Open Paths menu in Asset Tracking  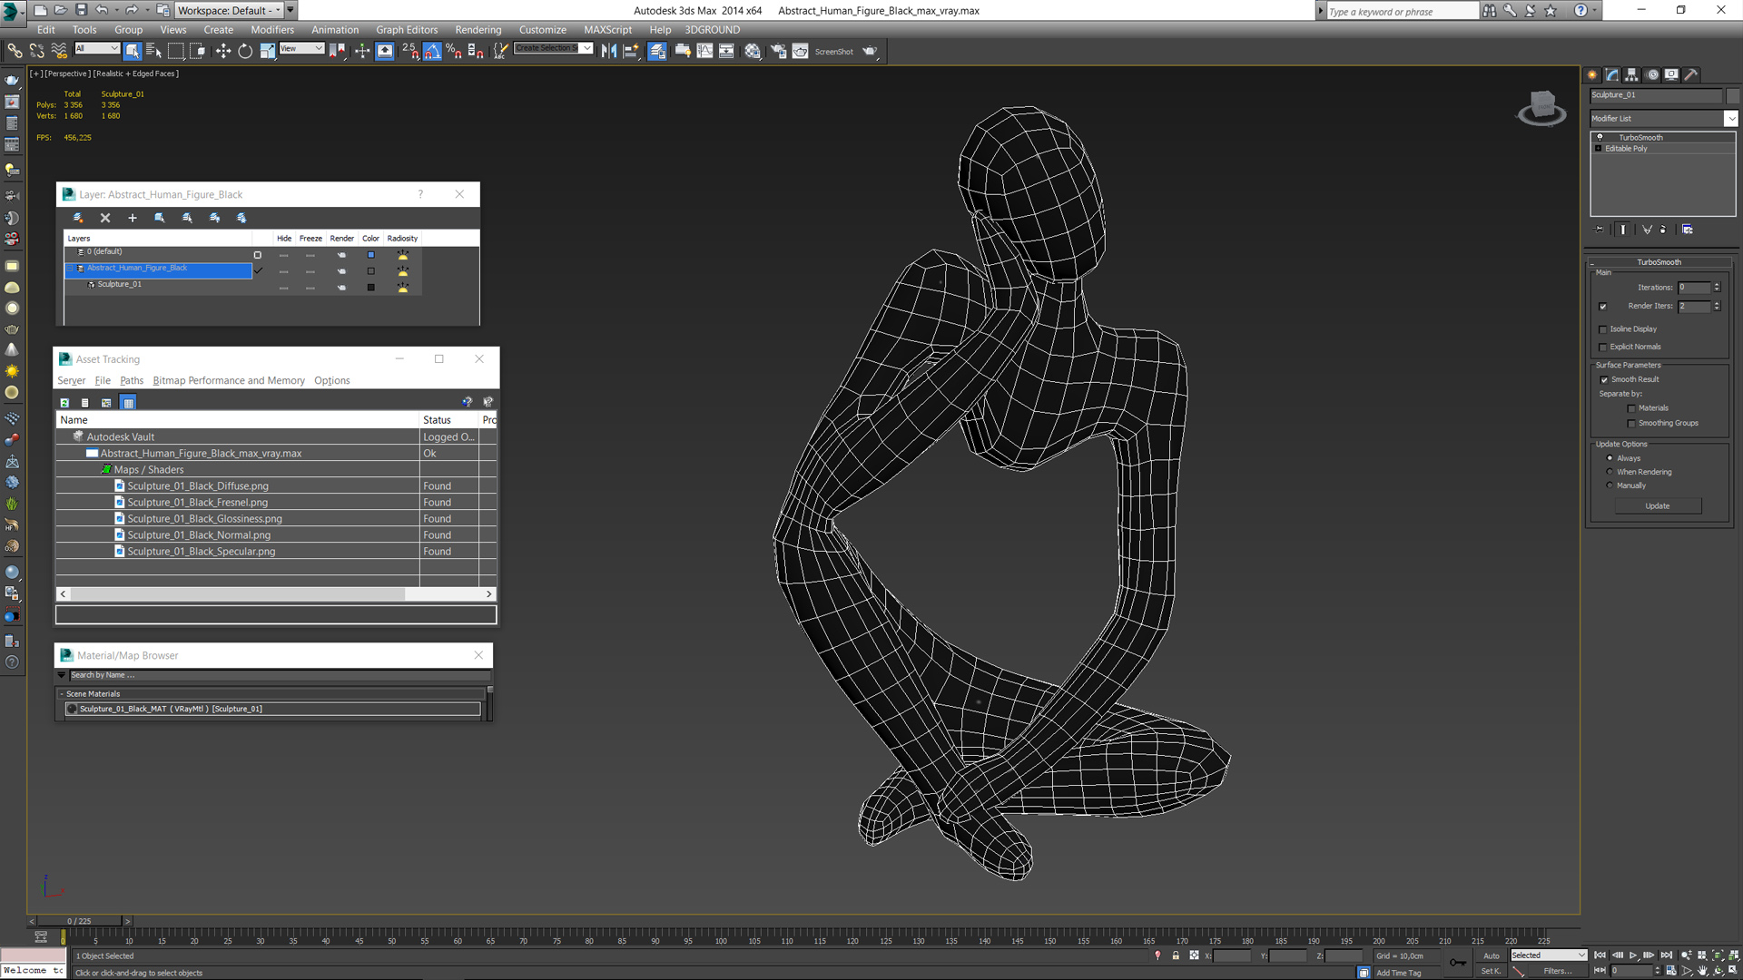pos(132,380)
